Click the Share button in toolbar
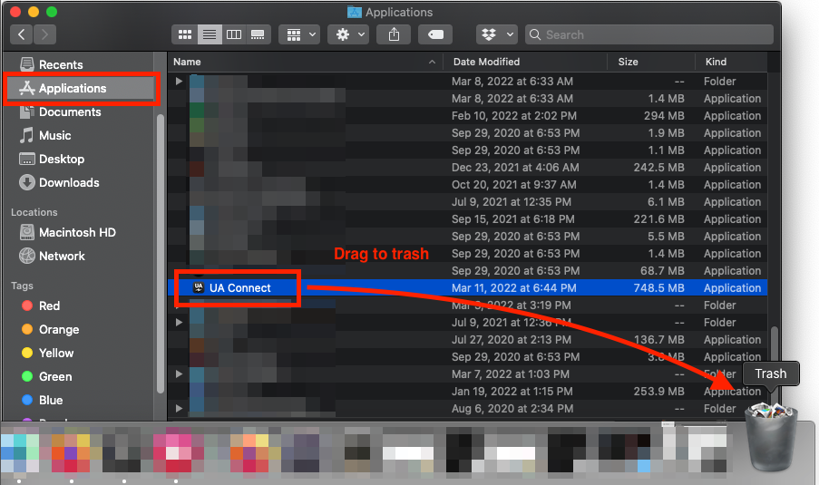 click(394, 34)
